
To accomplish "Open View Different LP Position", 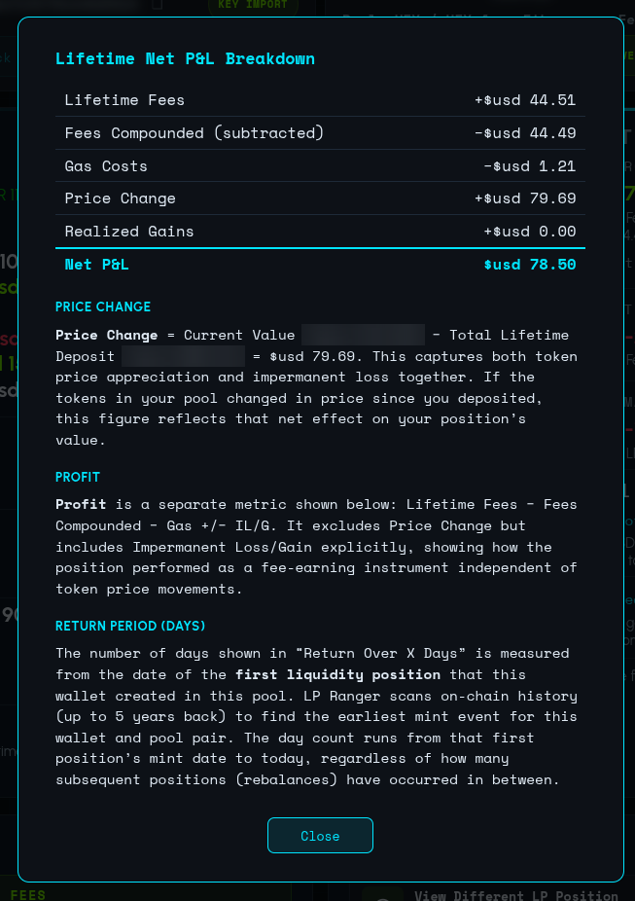I will coord(515,895).
